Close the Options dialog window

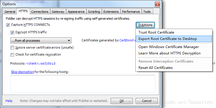[157, 4]
